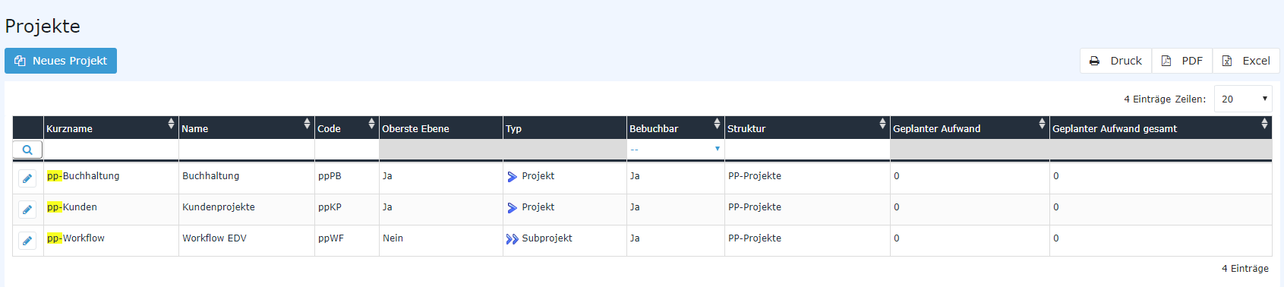Export the list to Excel
Screen dimensions: 1284x287
1246,61
